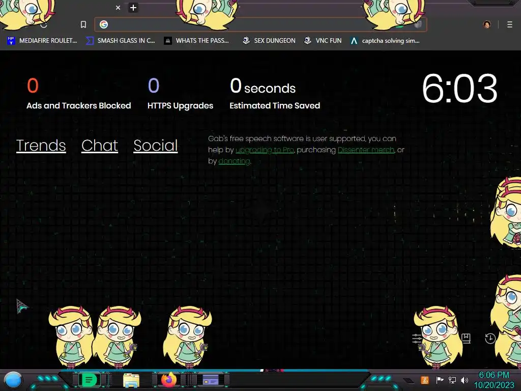Open the user profile avatar
The width and height of the screenshot is (521, 391).
tap(487, 24)
